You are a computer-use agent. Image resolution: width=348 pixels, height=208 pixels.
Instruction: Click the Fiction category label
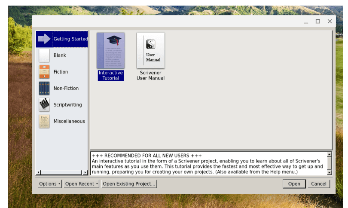[x=61, y=72]
